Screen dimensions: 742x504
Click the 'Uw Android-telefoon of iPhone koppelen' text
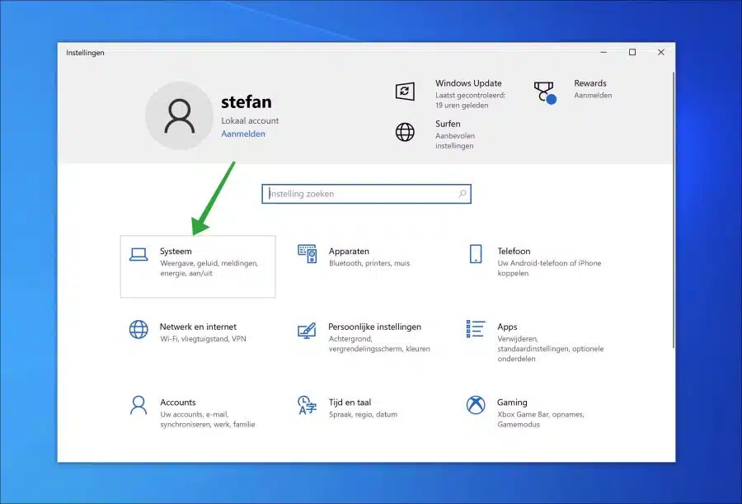[x=549, y=268]
